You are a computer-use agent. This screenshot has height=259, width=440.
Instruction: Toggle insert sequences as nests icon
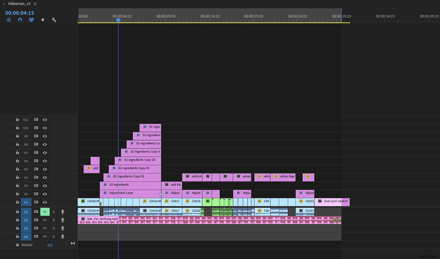(x=31, y=20)
